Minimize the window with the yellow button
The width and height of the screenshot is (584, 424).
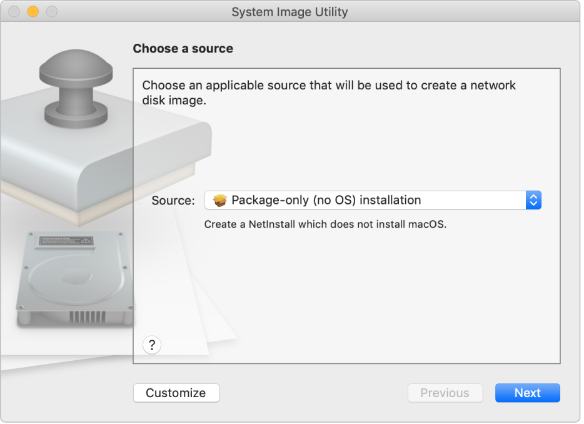pos(33,11)
